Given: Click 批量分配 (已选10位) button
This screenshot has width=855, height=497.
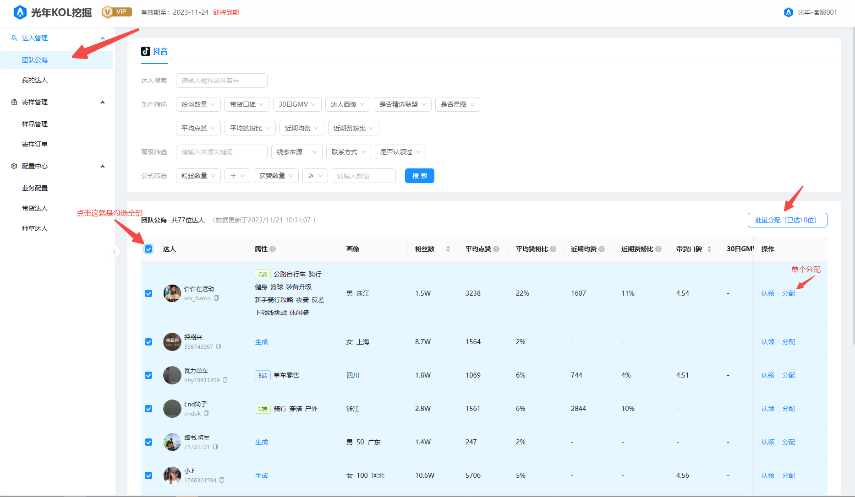Looking at the screenshot, I should pyautogui.click(x=787, y=220).
